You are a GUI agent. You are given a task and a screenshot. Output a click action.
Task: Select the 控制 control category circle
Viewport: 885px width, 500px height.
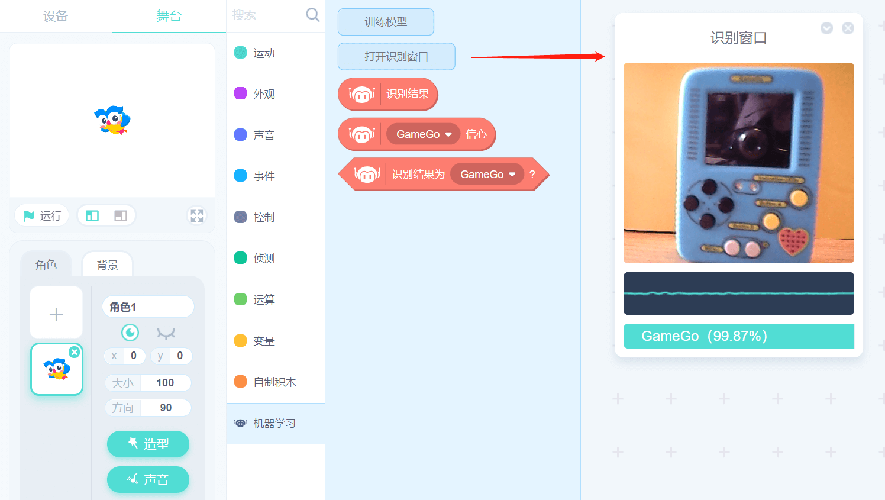(240, 217)
